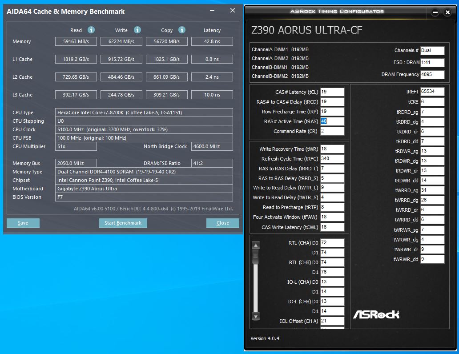Click the tWTR_L value field

[332, 188]
